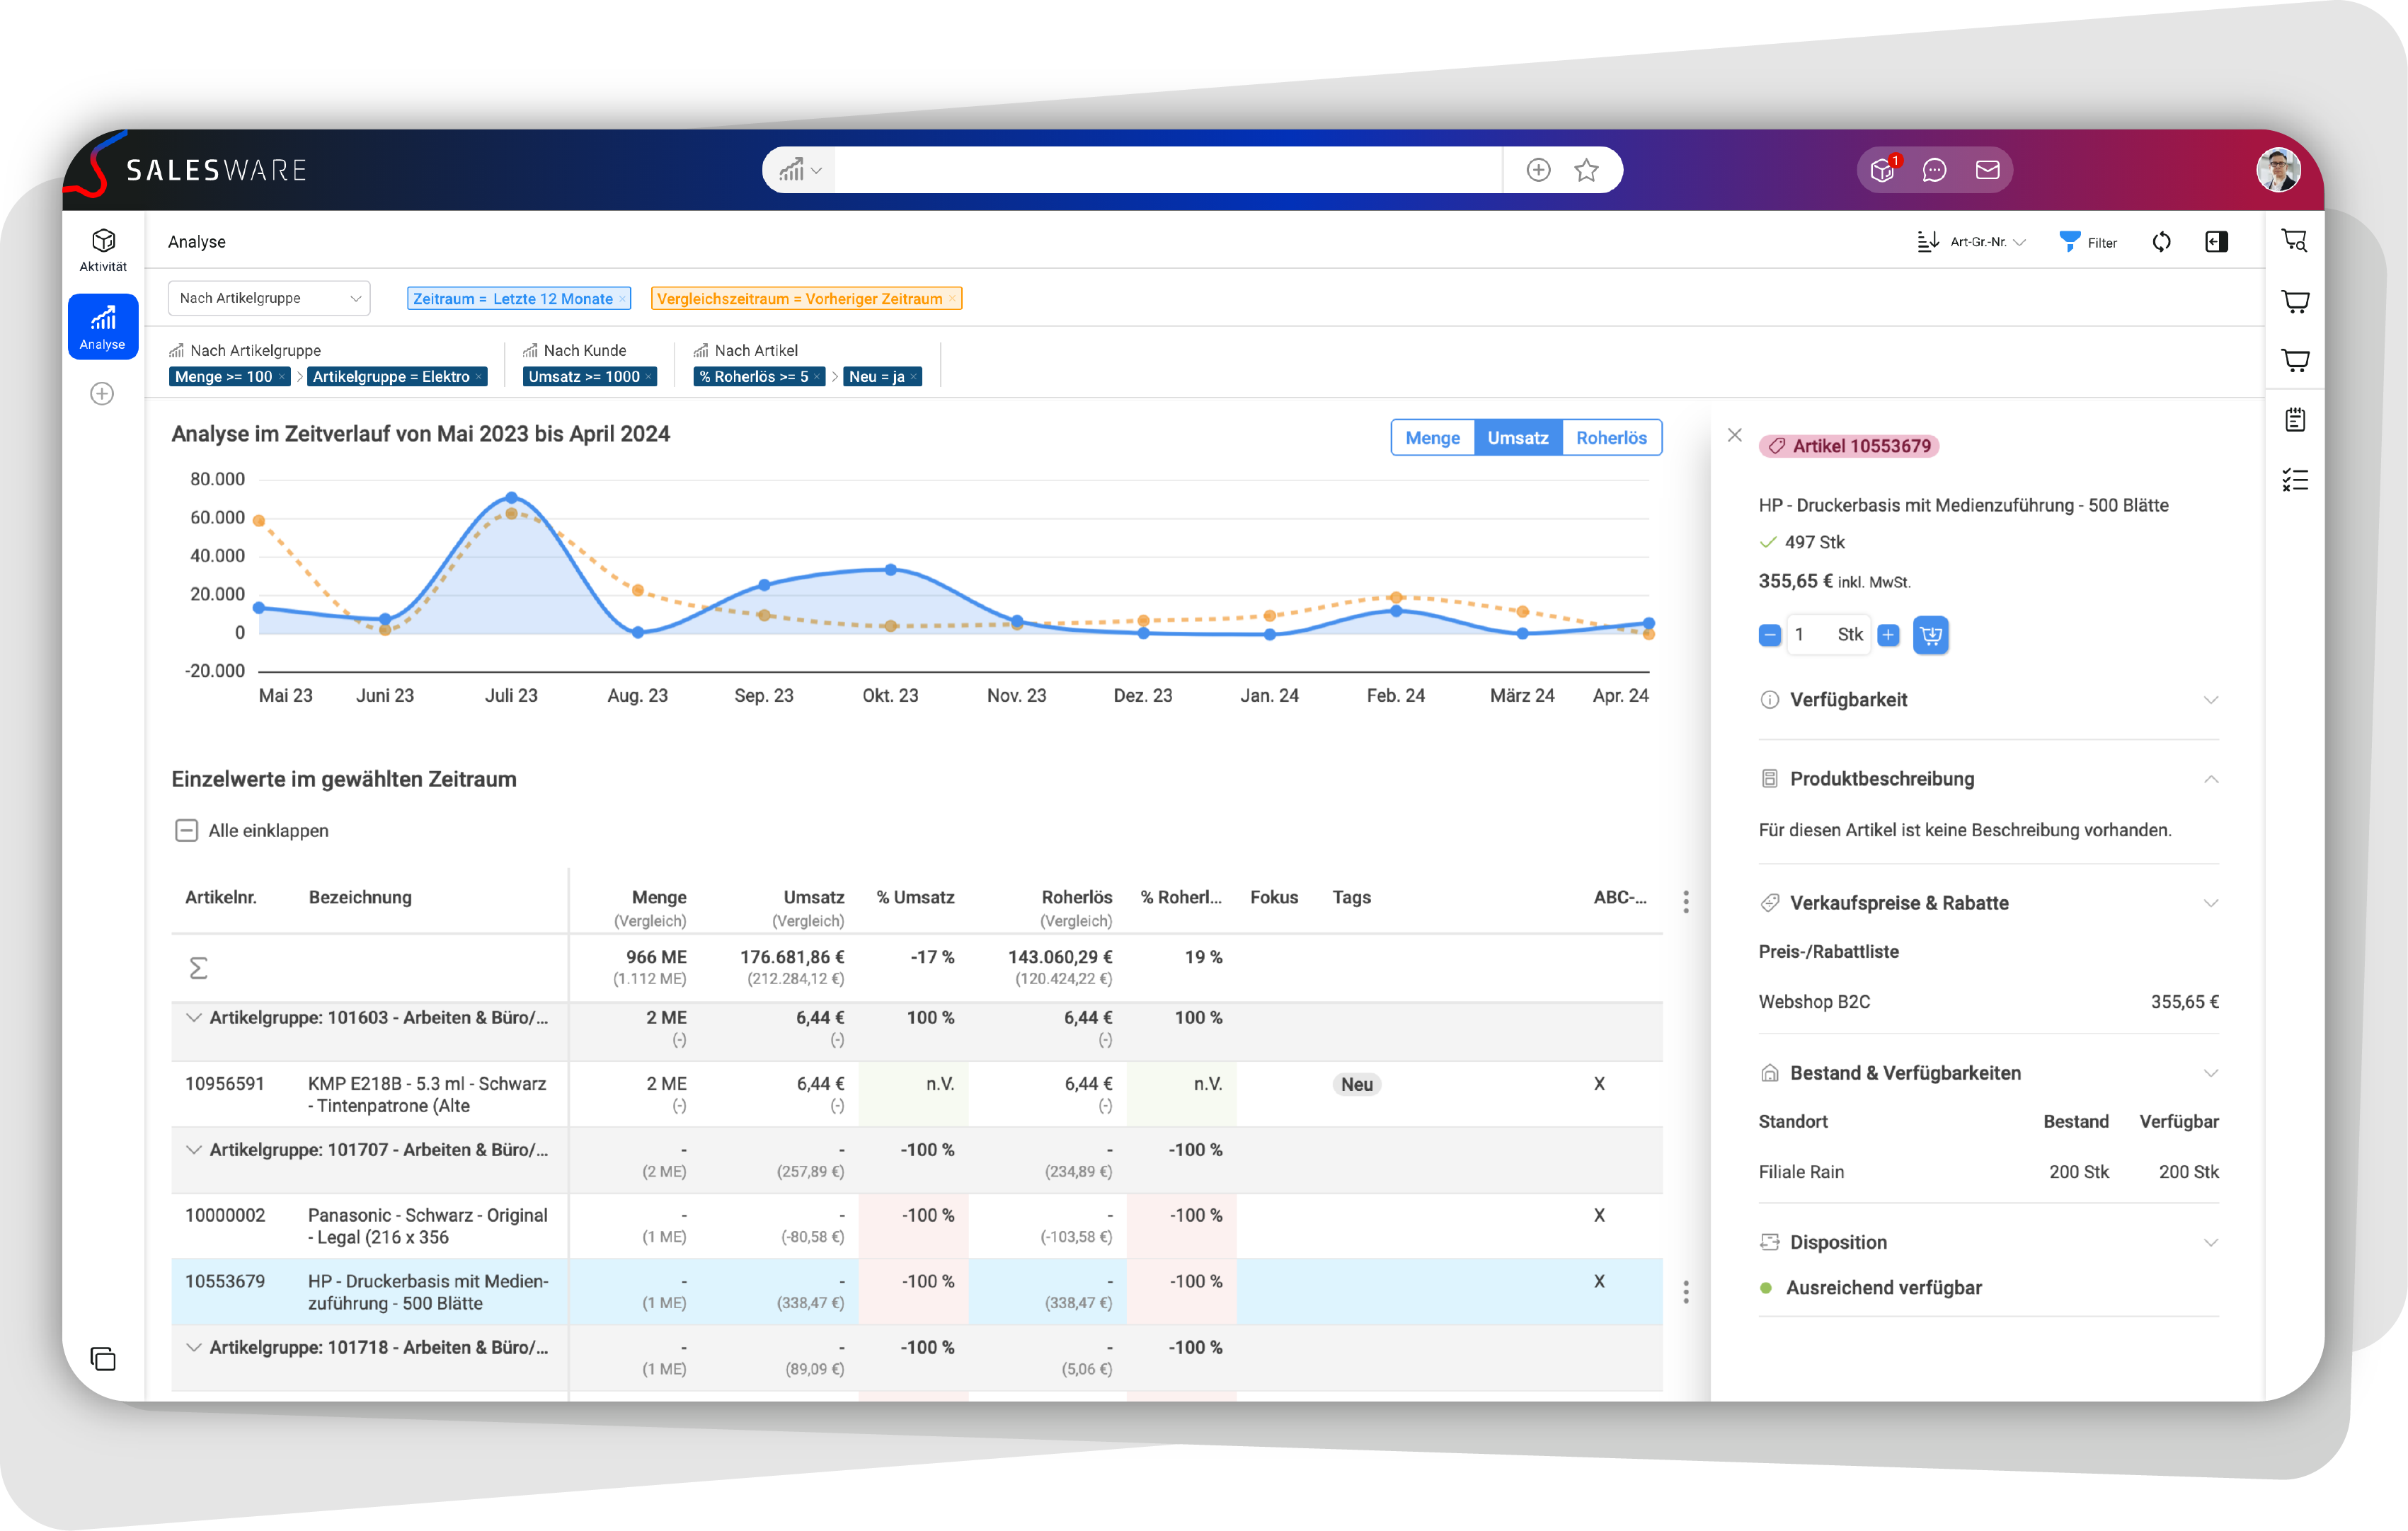
Task: Click the refresh icon in the toolbar
Action: pyautogui.click(x=2161, y=242)
